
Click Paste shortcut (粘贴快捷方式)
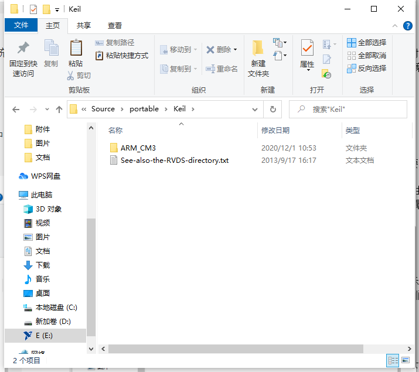[122, 56]
